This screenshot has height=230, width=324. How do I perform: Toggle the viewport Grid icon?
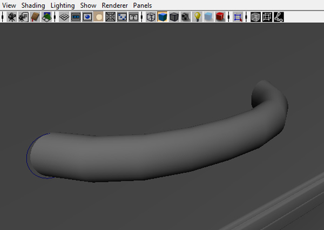64,17
